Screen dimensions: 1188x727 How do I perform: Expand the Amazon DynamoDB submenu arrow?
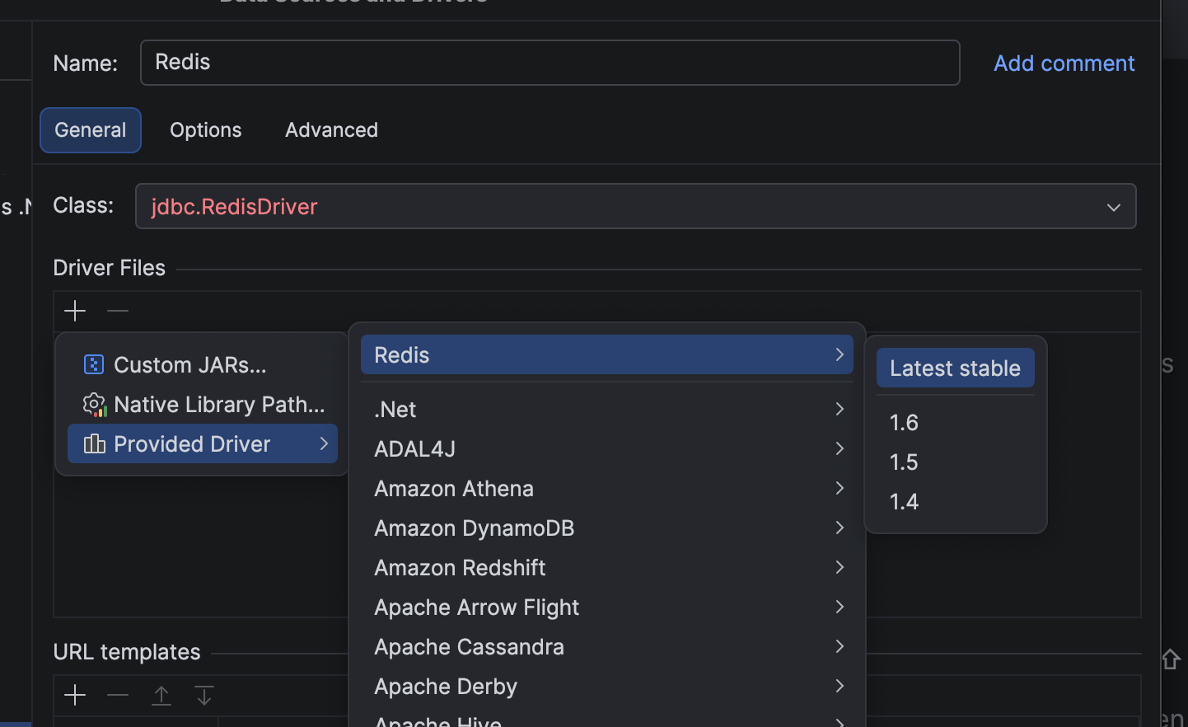coord(840,528)
